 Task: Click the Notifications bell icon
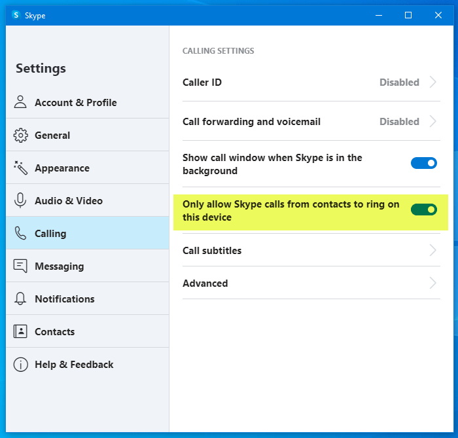tap(20, 299)
